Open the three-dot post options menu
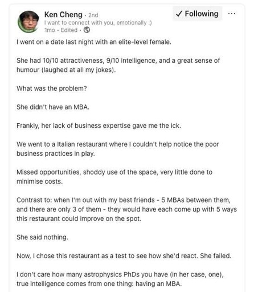This screenshot has height=292, width=254. [232, 14]
